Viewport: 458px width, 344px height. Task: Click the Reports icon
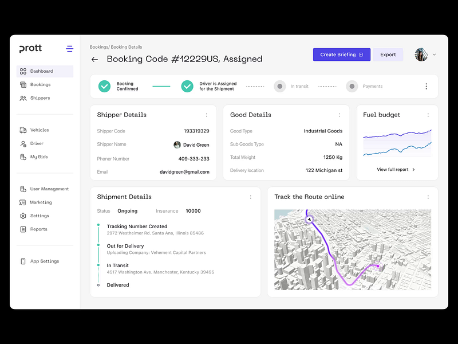(x=22, y=229)
